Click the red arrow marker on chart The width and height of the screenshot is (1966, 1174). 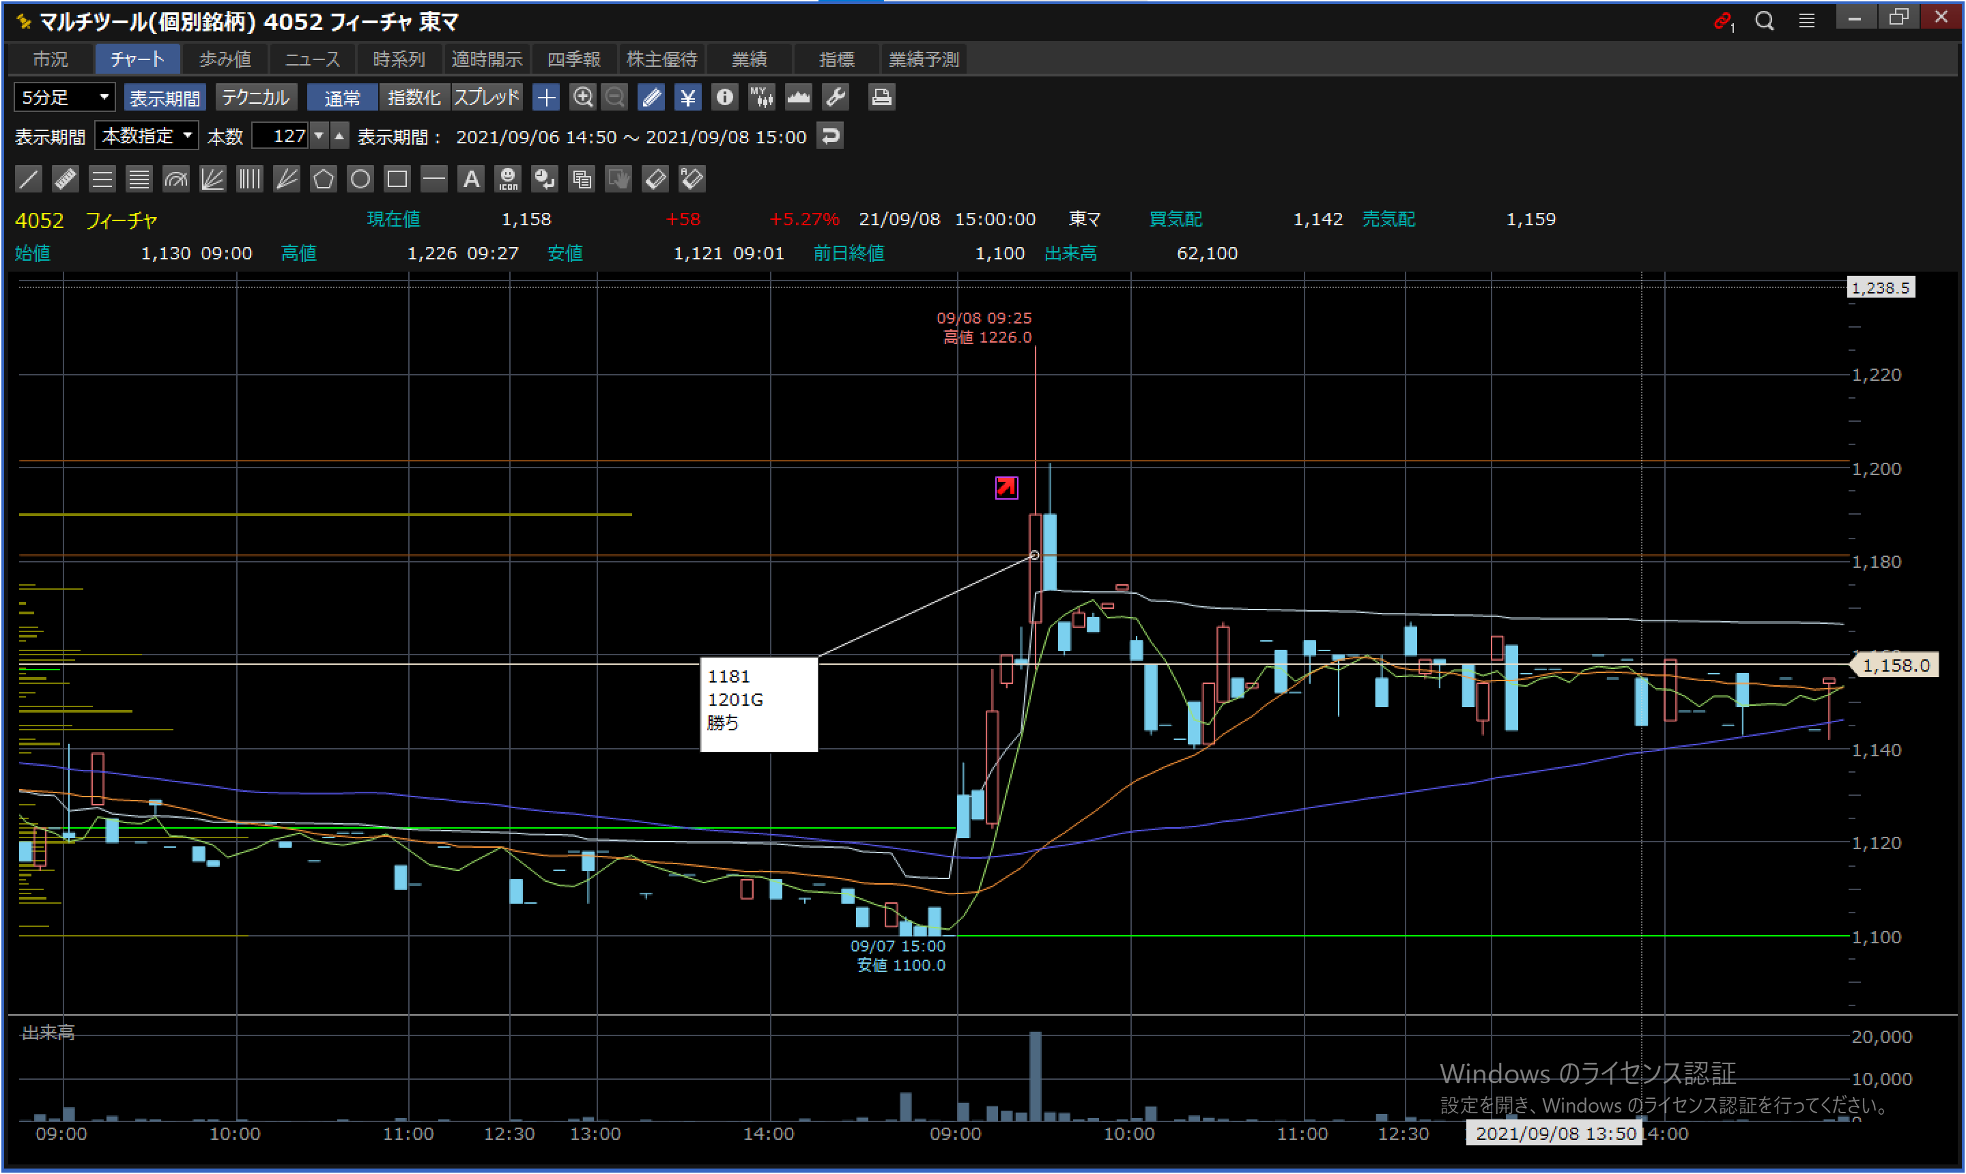pyautogui.click(x=1006, y=487)
